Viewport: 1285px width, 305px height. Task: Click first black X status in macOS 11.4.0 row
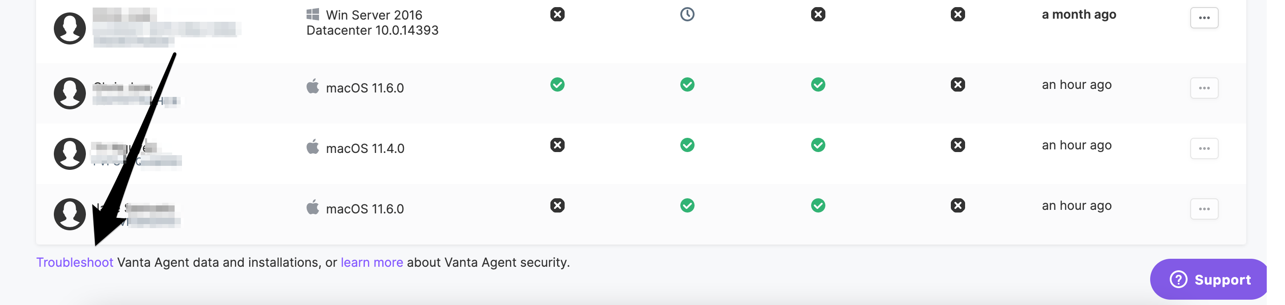point(557,145)
